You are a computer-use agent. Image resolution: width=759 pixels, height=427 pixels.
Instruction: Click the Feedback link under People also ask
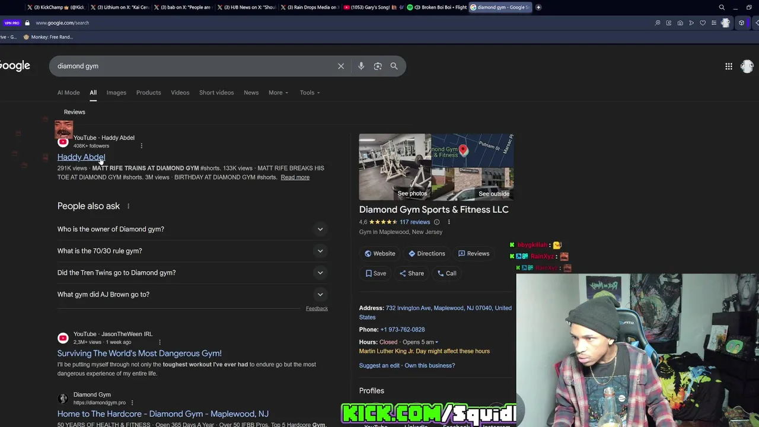coord(317,308)
